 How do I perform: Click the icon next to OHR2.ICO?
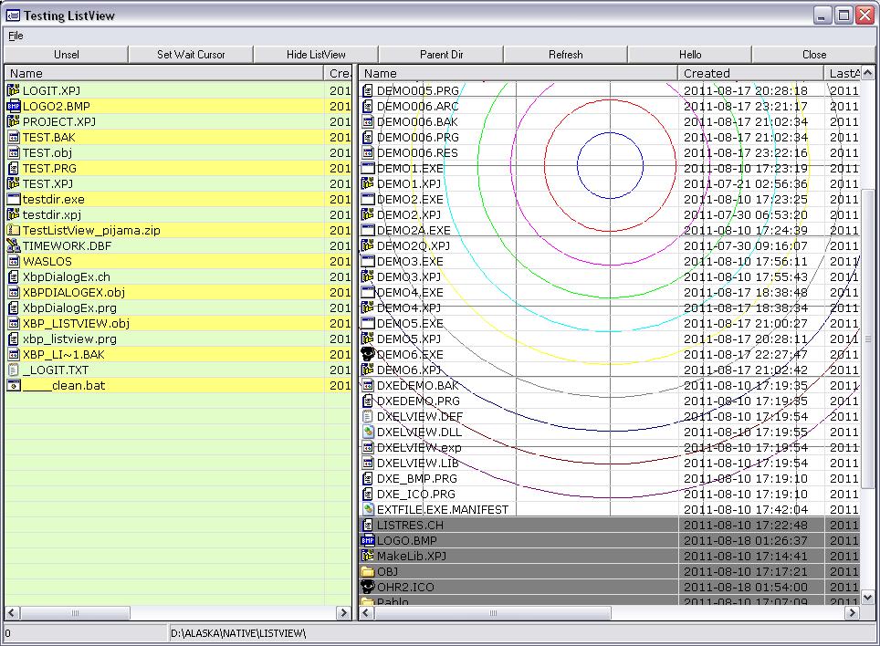pyautogui.click(x=368, y=587)
